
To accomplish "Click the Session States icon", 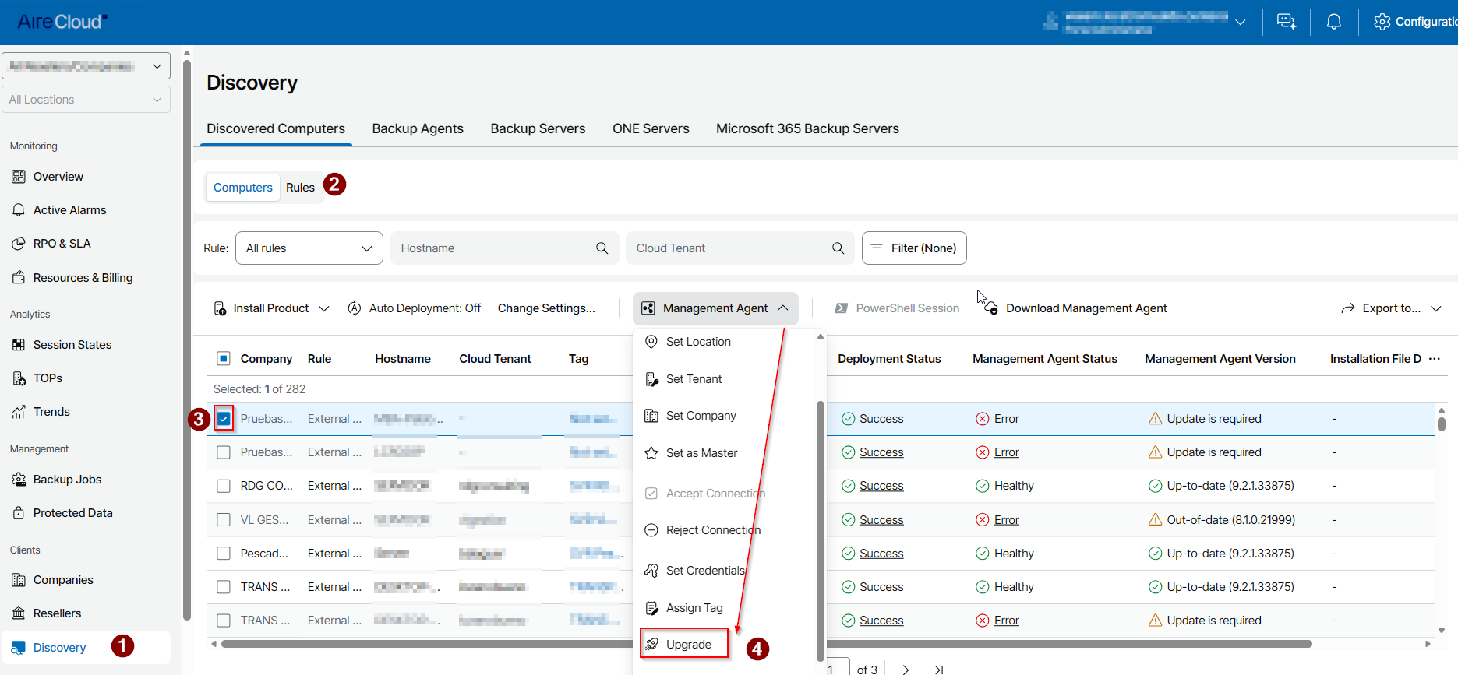I will (x=19, y=345).
